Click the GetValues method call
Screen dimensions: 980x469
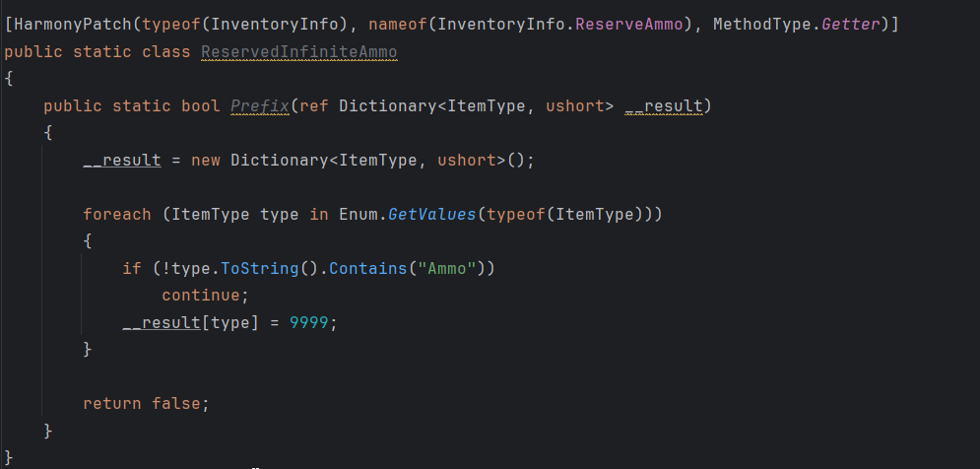click(431, 215)
